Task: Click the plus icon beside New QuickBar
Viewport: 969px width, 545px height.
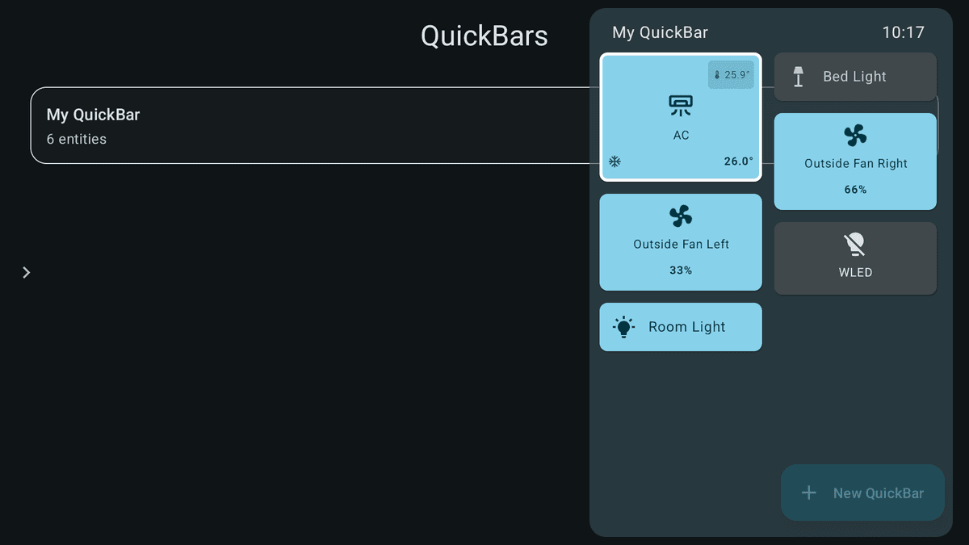Action: (808, 493)
